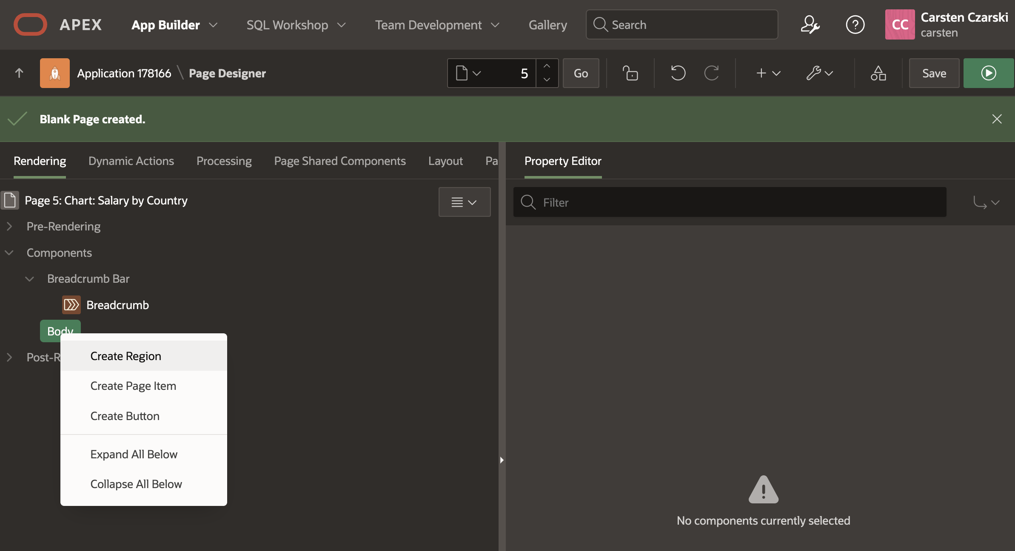Image resolution: width=1015 pixels, height=551 pixels.
Task: Collapse the Components tree node
Action: 9,253
